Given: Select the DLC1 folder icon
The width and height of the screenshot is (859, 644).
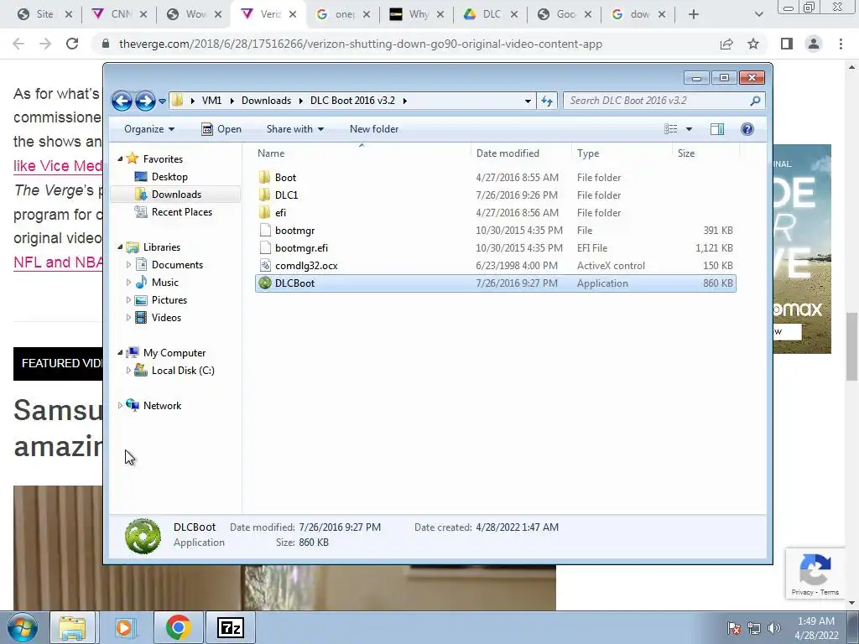Looking at the screenshot, I should click(x=264, y=195).
